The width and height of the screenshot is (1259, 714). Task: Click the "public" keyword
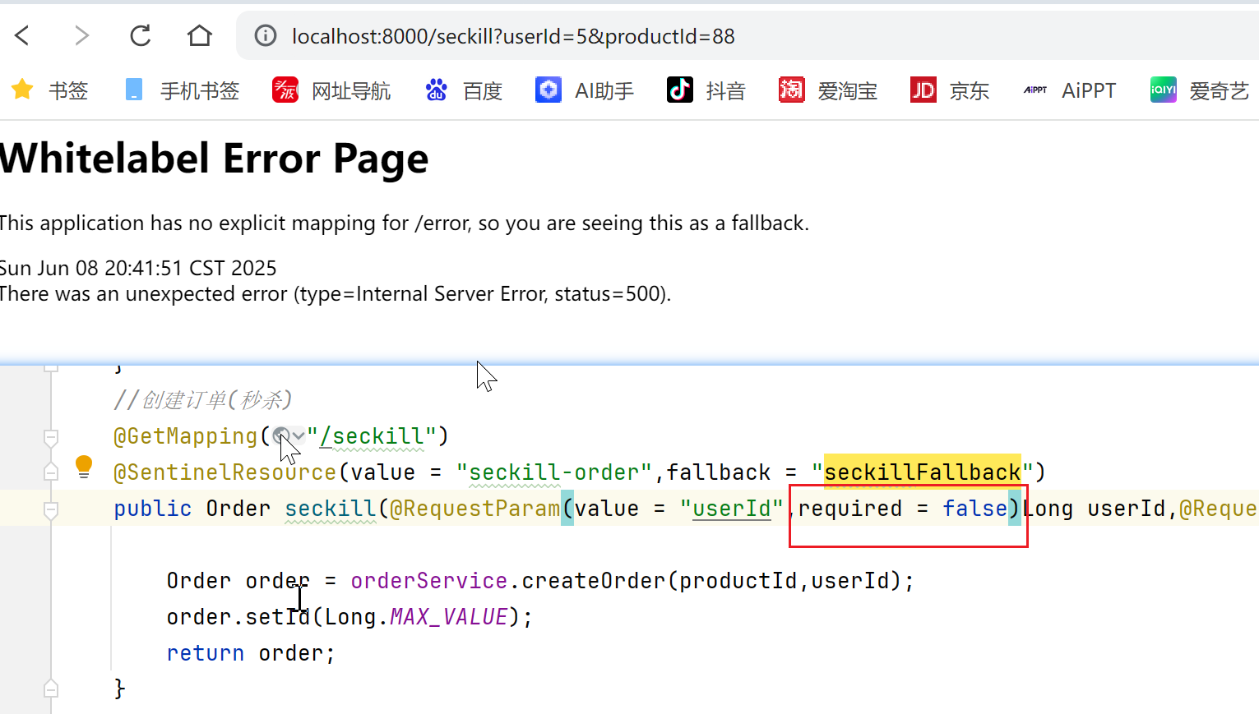[153, 509]
